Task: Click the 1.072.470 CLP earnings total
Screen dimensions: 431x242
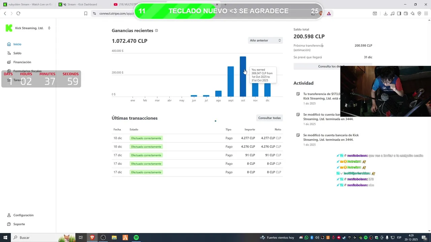Action: (x=130, y=41)
